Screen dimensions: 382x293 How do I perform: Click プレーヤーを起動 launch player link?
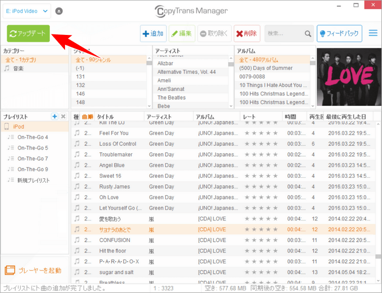33,271
